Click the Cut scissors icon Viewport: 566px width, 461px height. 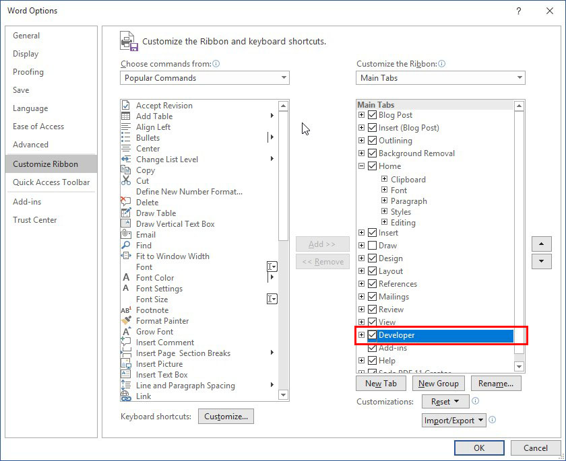pos(125,180)
